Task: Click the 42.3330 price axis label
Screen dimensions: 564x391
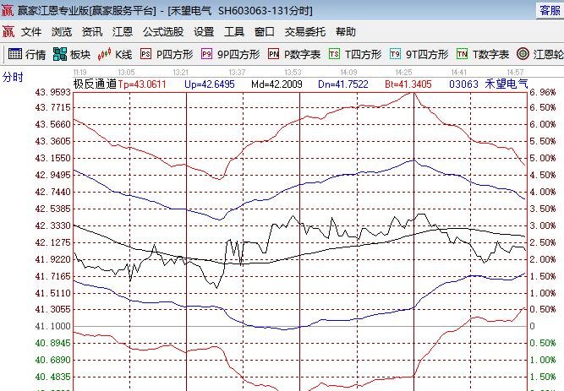Action: (52, 225)
